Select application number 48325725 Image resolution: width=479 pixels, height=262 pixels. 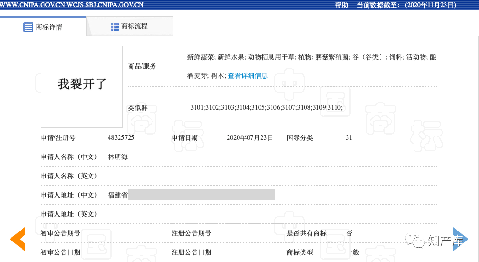click(x=121, y=137)
